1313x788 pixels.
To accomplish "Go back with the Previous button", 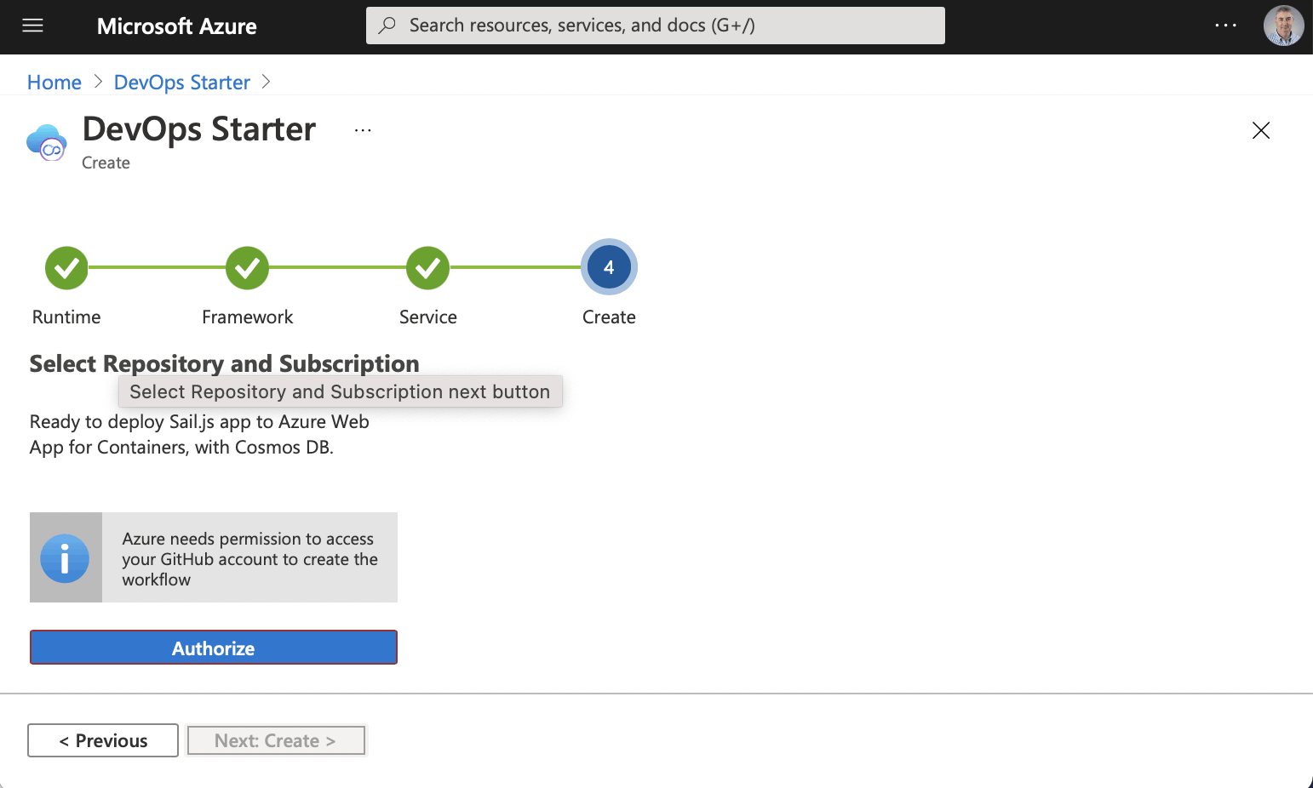I will point(103,740).
